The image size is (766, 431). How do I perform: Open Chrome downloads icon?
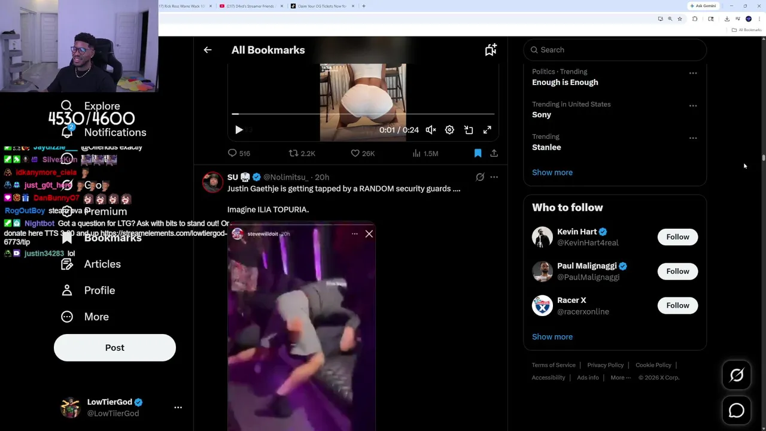727,19
